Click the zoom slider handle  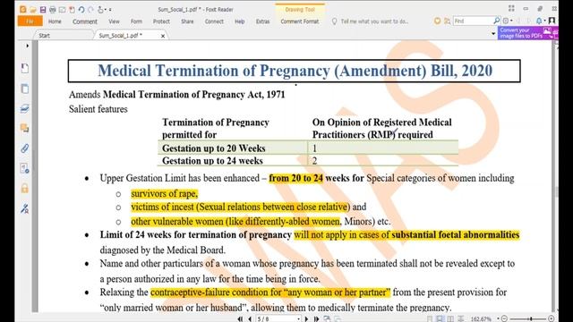point(531,319)
